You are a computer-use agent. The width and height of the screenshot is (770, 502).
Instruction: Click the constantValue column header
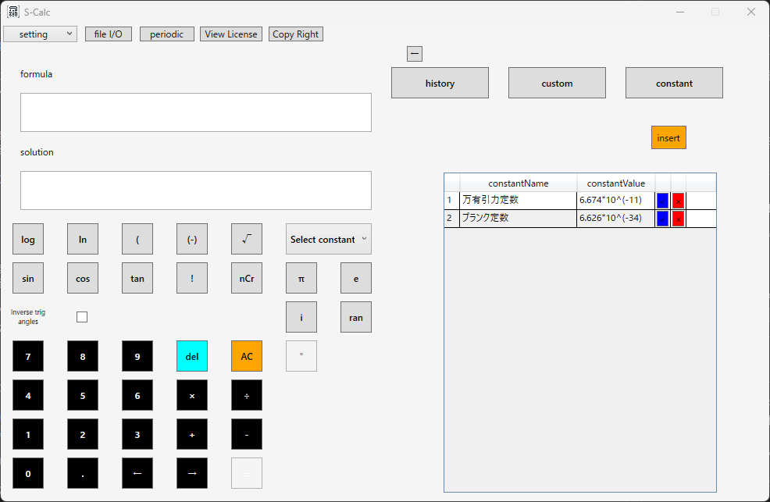(x=616, y=183)
